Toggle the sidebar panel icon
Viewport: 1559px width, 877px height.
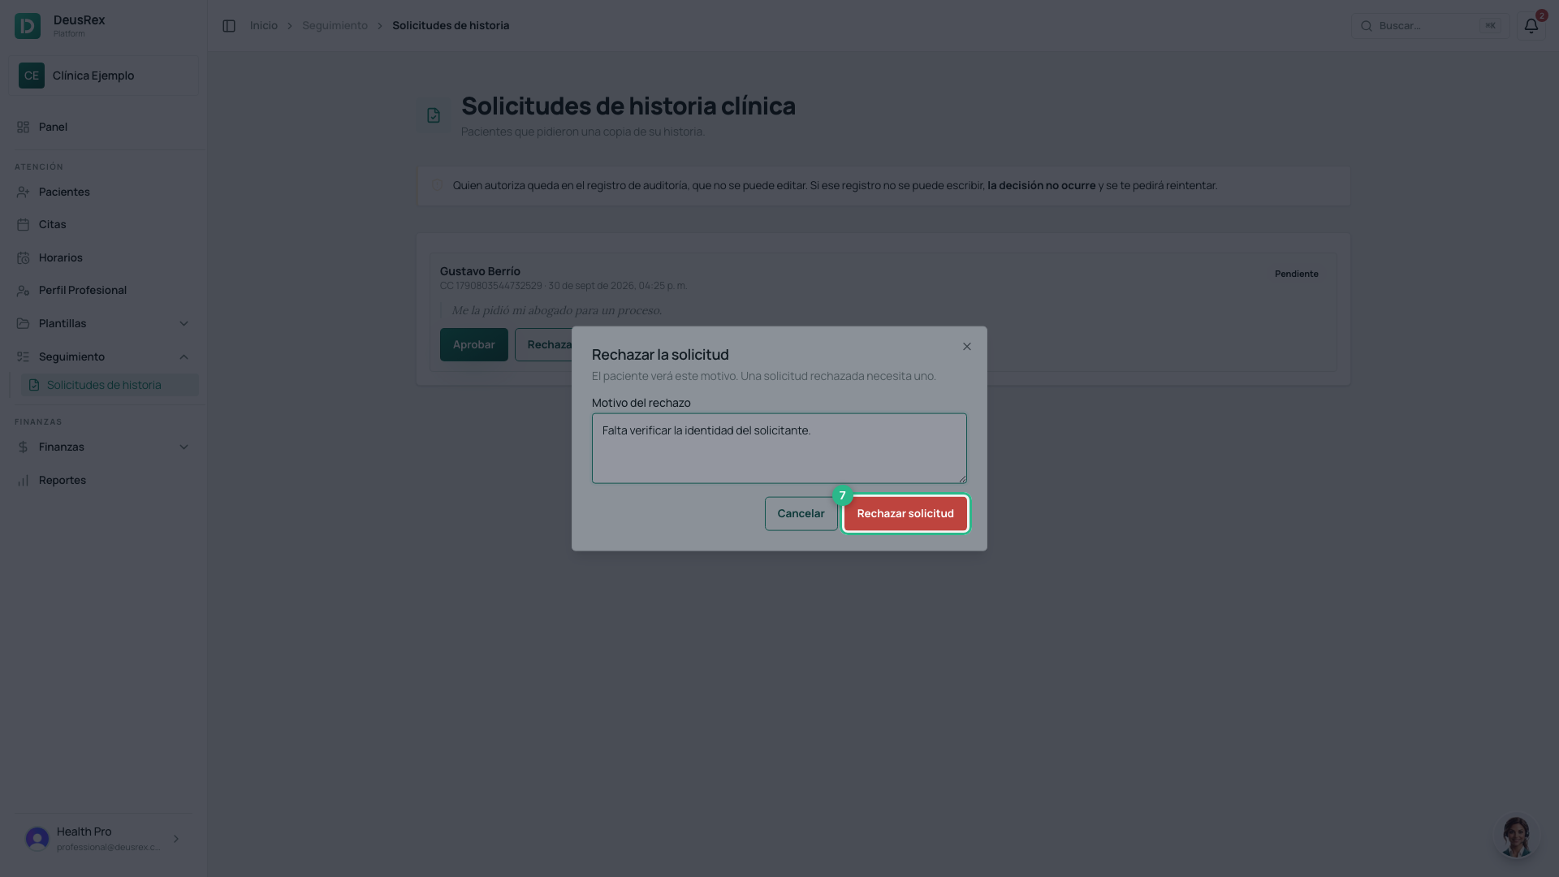tap(229, 26)
